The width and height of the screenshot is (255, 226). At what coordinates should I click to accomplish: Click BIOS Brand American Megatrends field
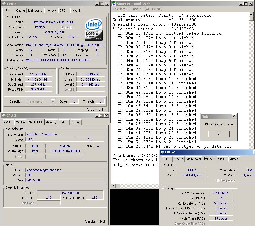click(65, 170)
